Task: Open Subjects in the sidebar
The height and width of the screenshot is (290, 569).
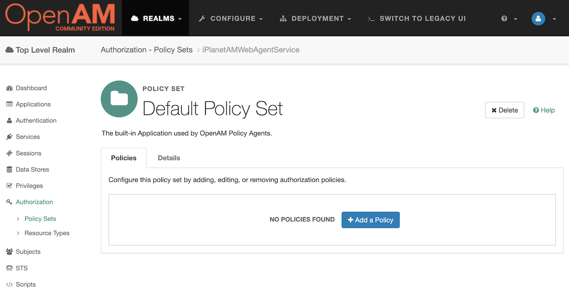Action: click(x=28, y=252)
